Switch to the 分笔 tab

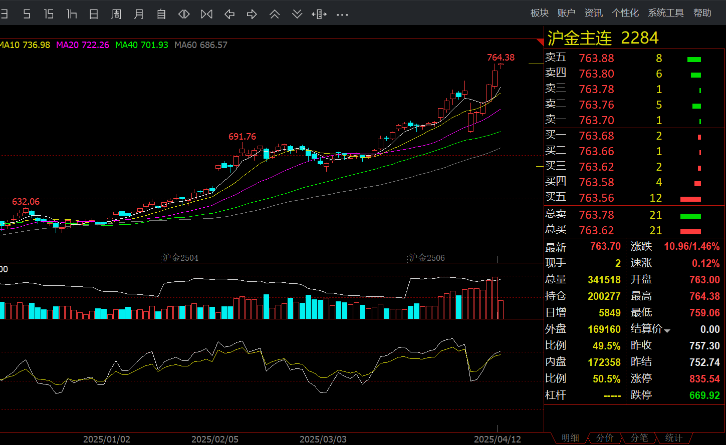point(639,438)
